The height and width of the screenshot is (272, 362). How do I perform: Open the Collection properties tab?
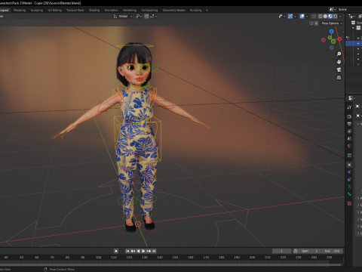tap(349, 156)
